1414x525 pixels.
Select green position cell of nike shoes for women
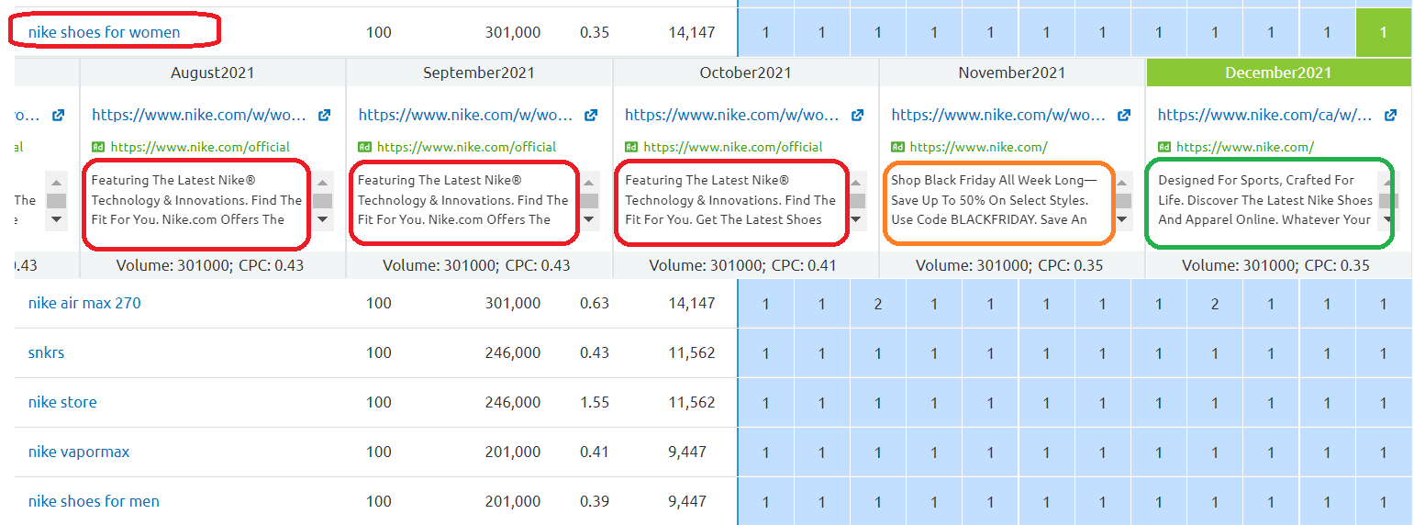point(1384,32)
